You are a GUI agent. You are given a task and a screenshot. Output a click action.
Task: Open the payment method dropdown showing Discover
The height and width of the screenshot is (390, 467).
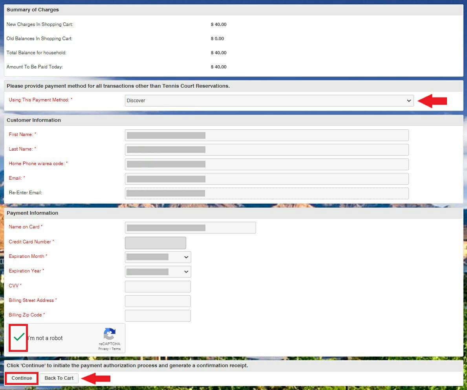pos(269,101)
